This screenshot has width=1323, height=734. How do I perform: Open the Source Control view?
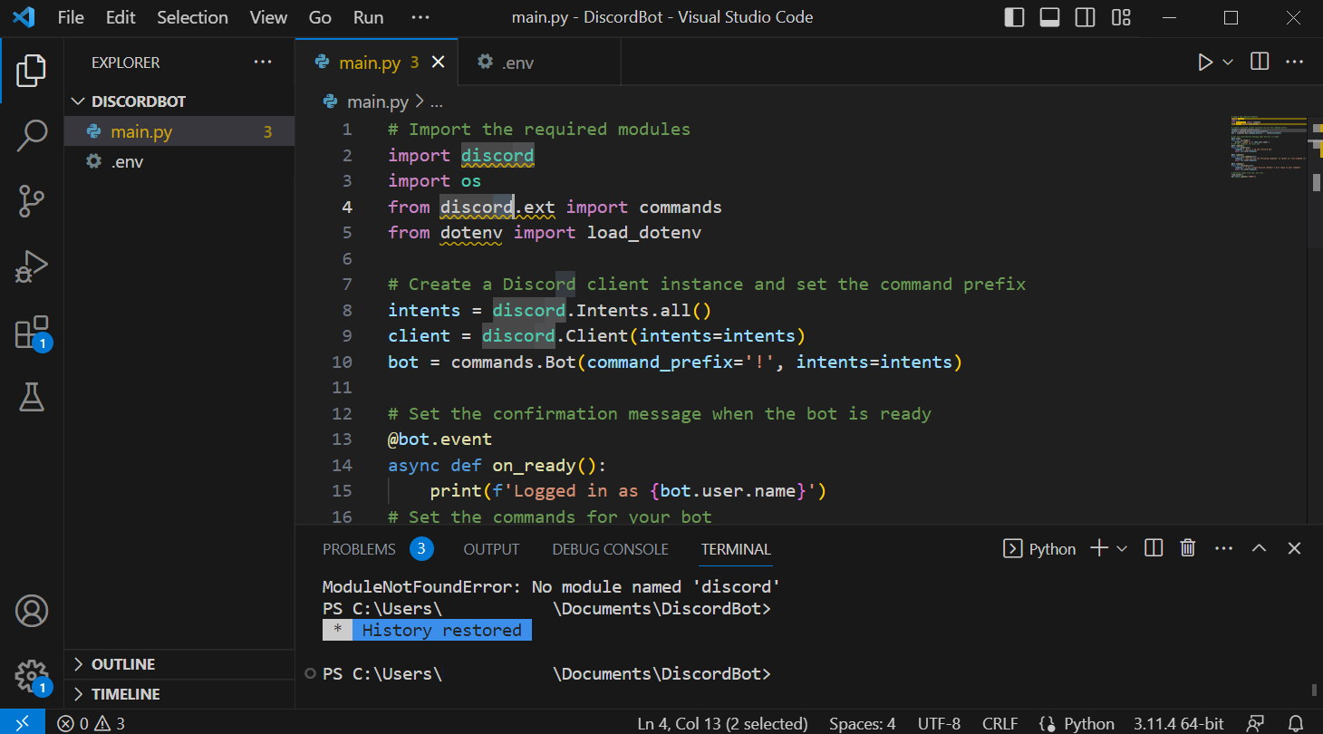pyautogui.click(x=33, y=201)
